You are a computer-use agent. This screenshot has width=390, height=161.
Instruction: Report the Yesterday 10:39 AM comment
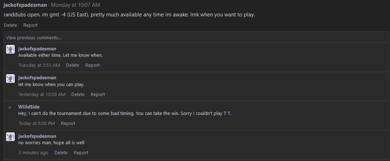pos(98,94)
